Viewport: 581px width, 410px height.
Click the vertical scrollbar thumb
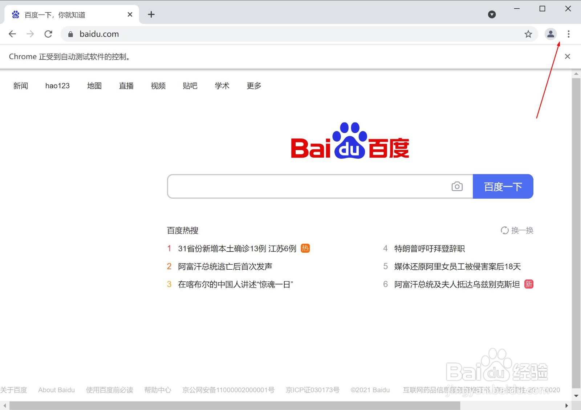pyautogui.click(x=576, y=233)
